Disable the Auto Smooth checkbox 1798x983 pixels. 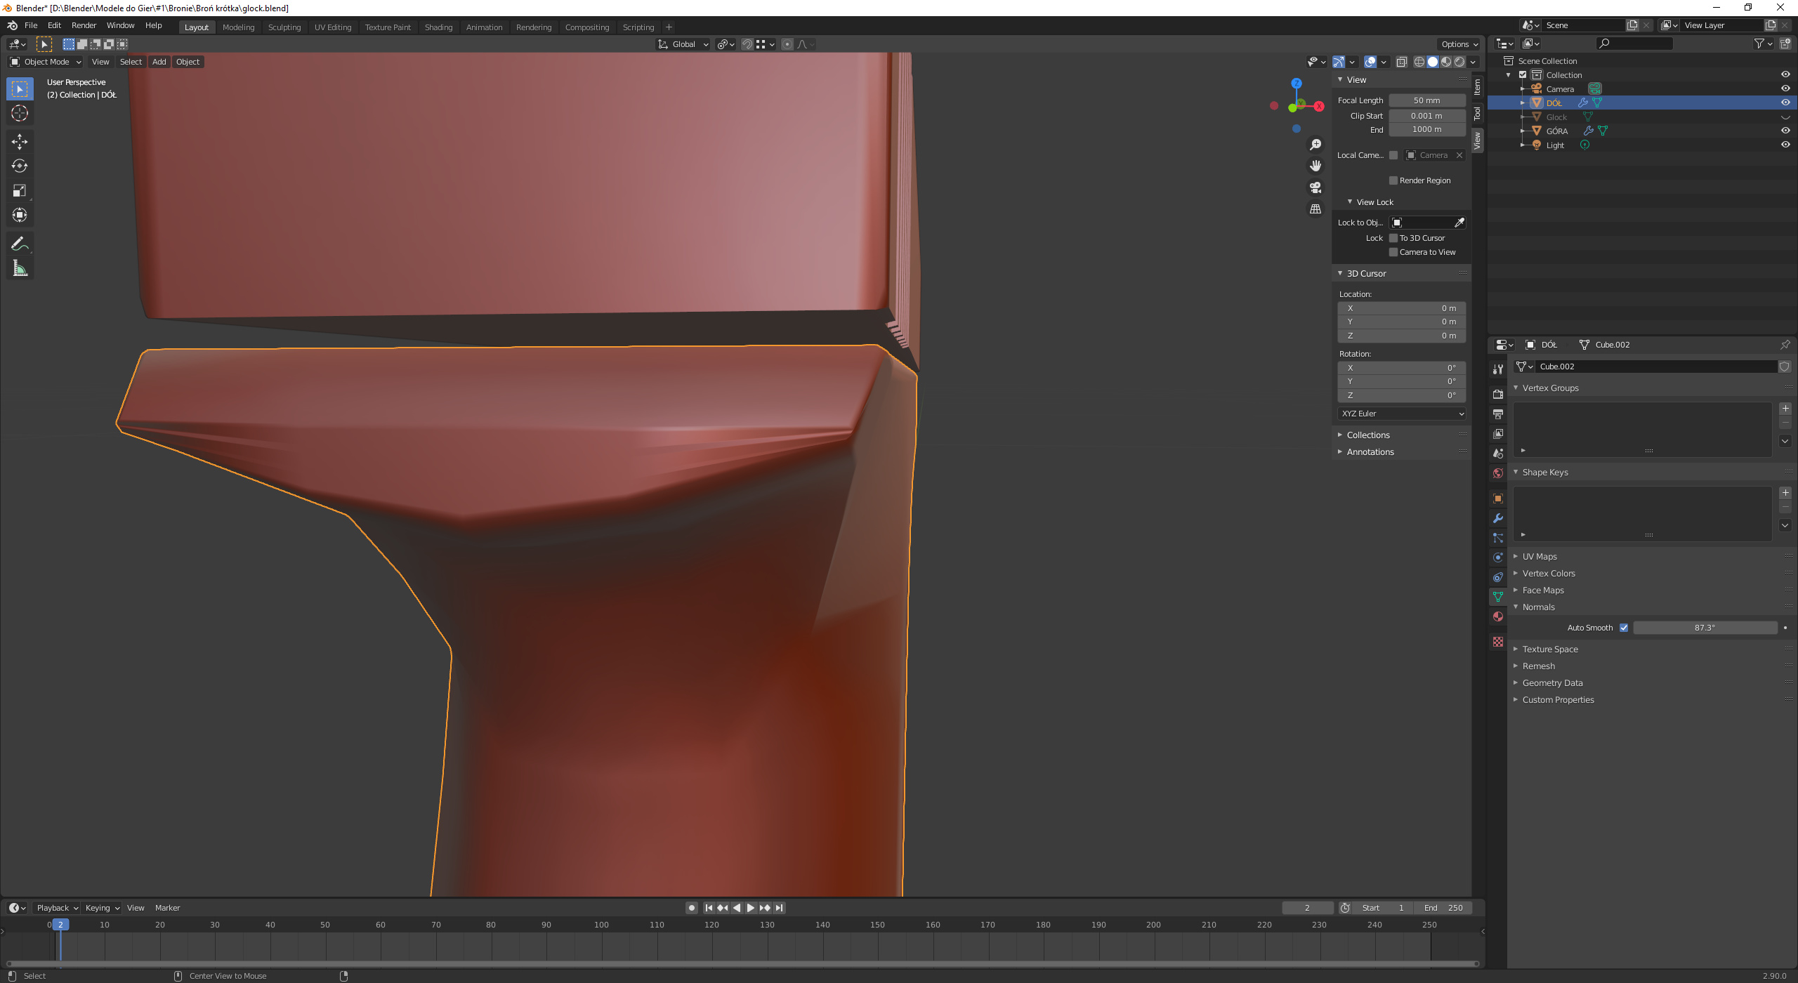point(1624,628)
